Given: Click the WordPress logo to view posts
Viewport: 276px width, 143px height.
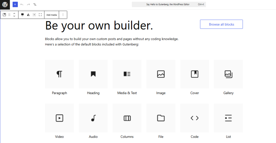Looking at the screenshot, I should click(x=5, y=5).
